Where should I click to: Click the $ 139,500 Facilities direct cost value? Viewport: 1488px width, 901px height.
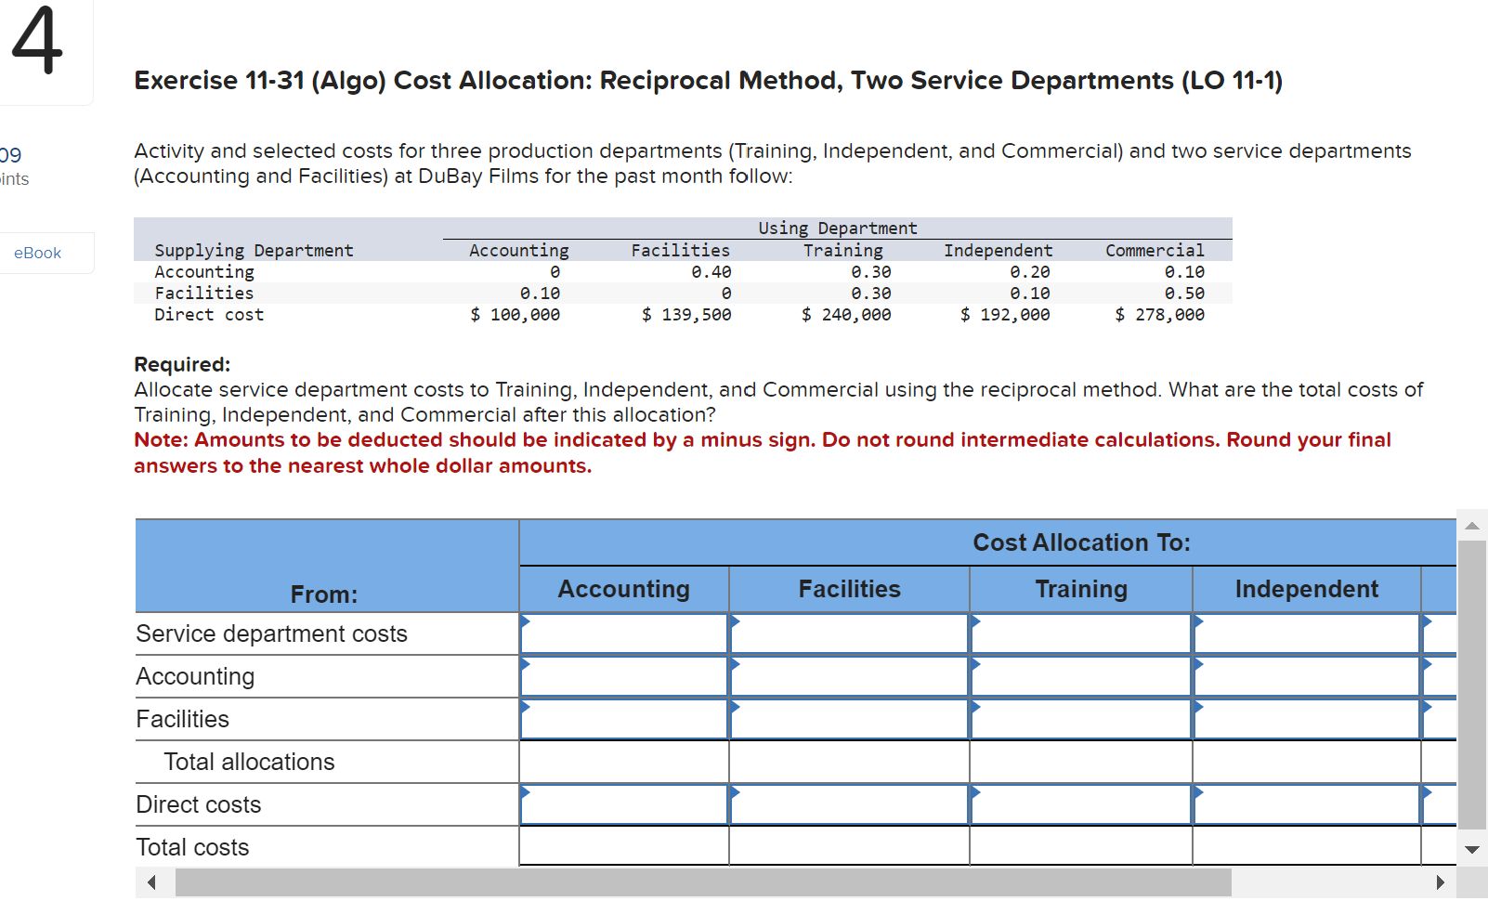point(686,315)
